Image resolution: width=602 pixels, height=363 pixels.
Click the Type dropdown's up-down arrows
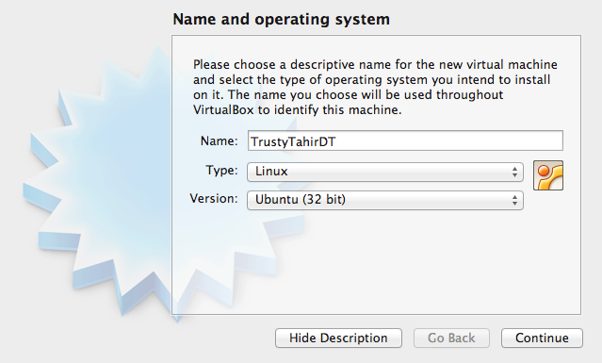[x=514, y=172]
